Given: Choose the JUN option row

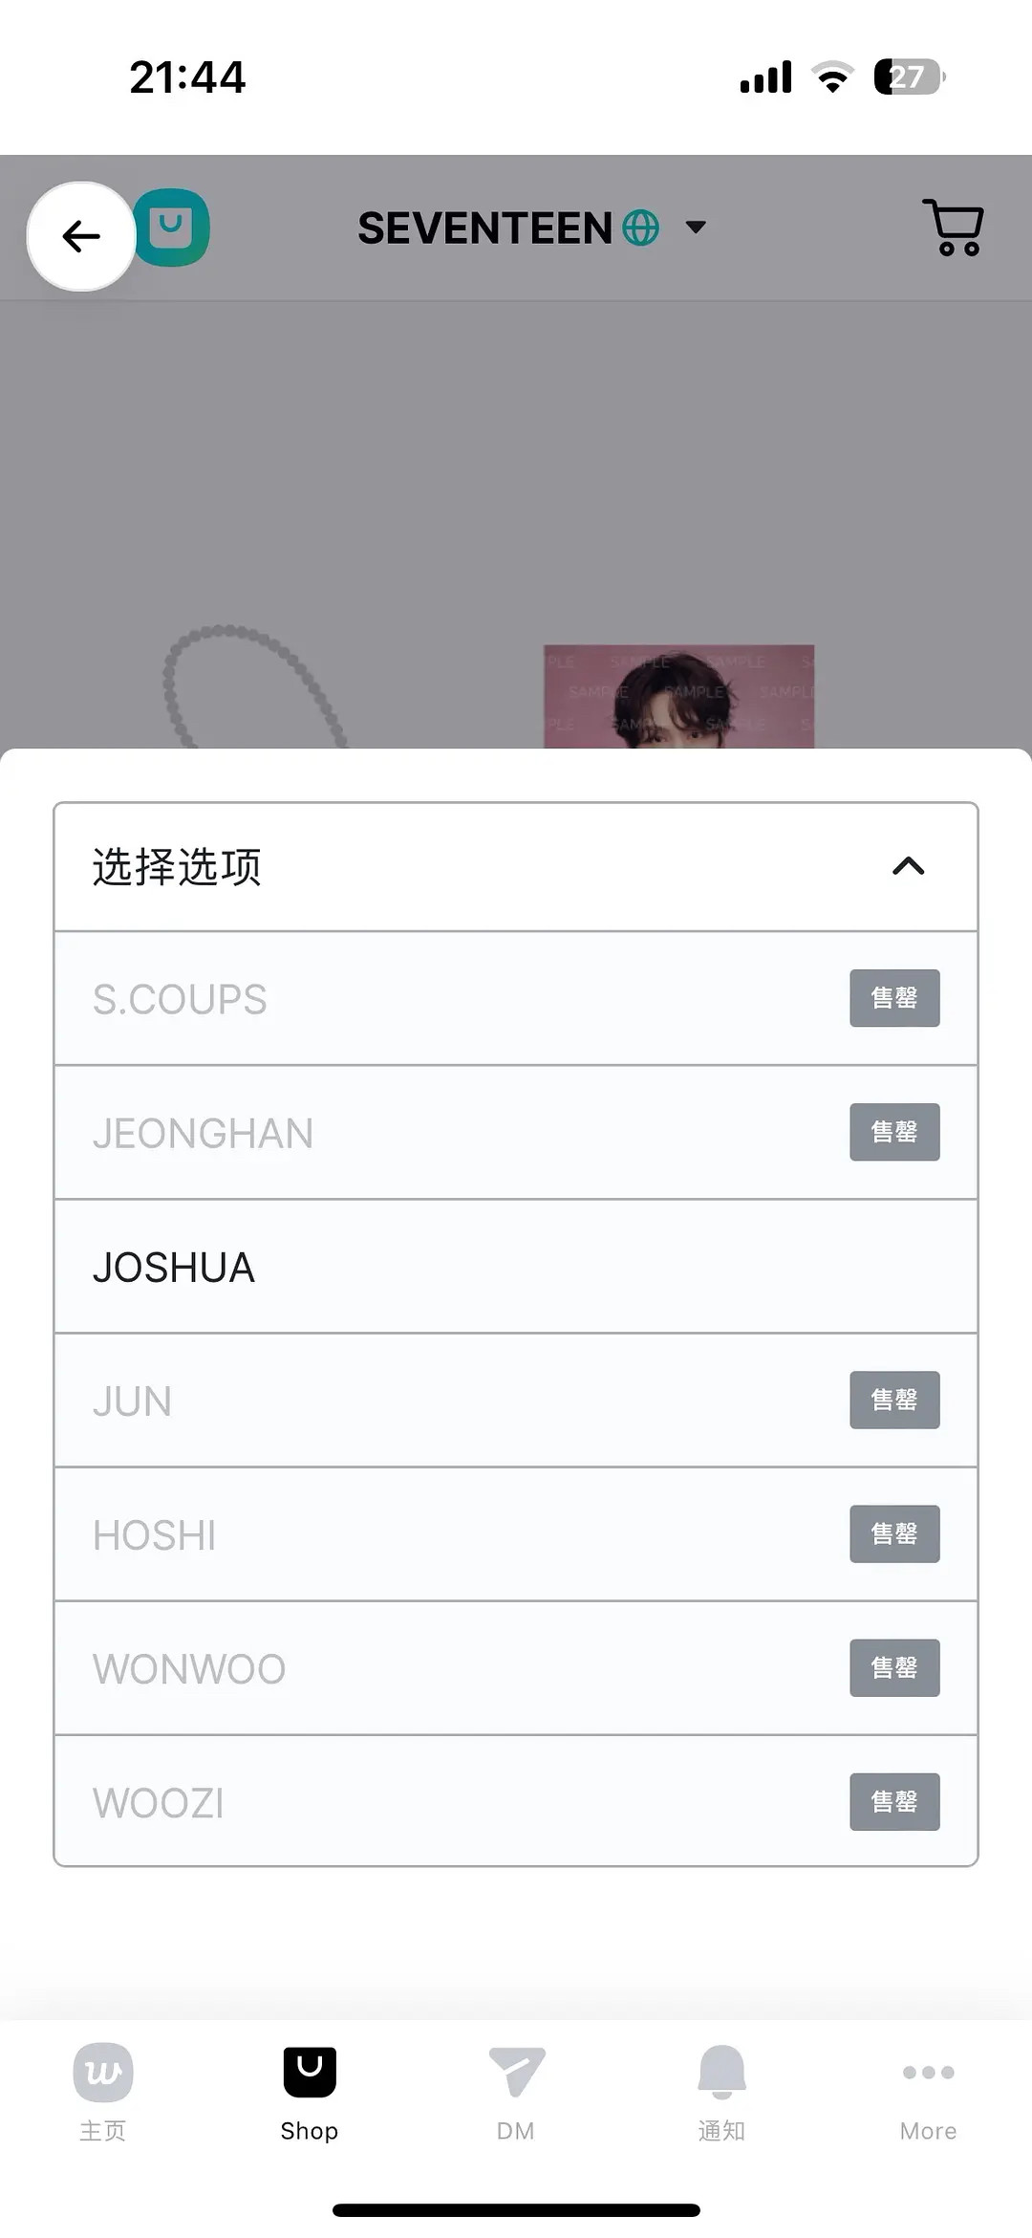Looking at the screenshot, I should (x=516, y=1401).
